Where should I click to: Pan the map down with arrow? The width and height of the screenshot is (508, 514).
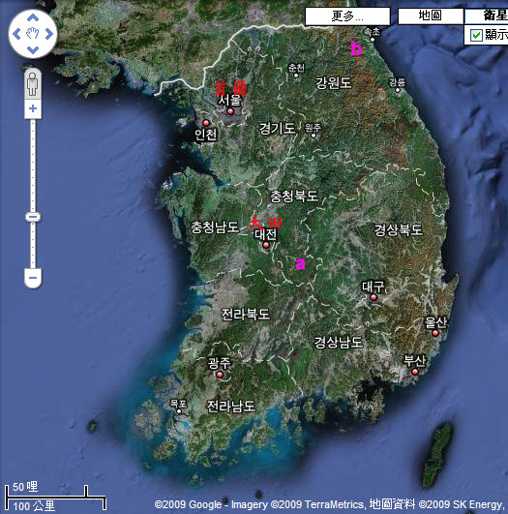[x=33, y=49]
